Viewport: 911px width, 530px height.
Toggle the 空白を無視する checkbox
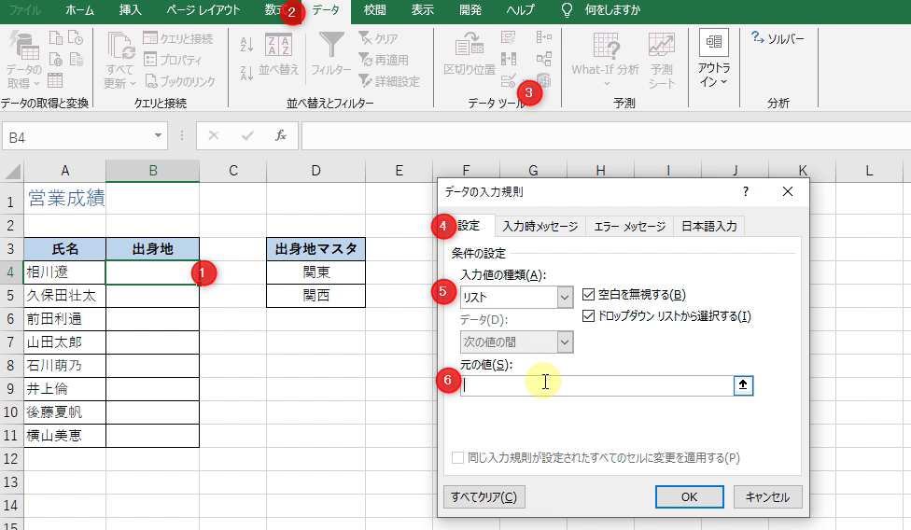click(x=589, y=295)
